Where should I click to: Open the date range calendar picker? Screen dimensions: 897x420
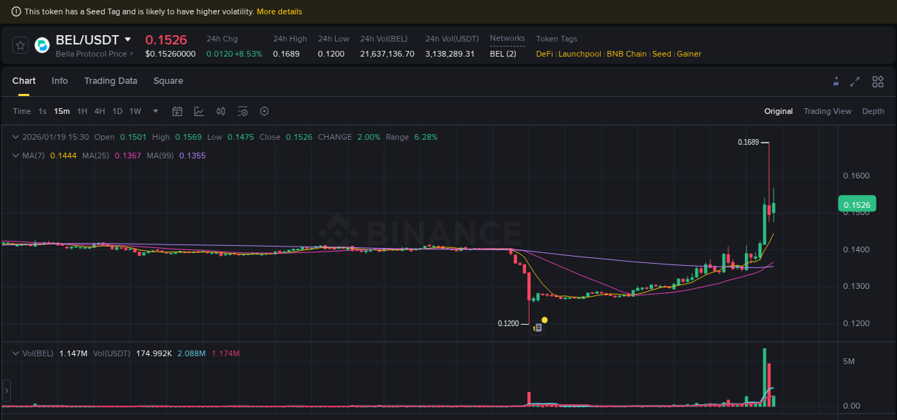177,111
